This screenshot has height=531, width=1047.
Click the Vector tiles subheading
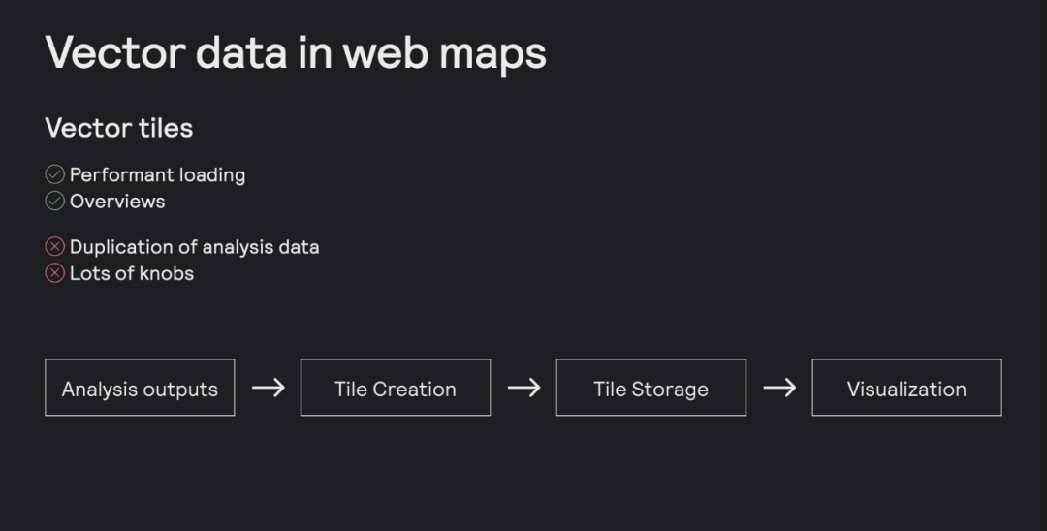pos(119,128)
